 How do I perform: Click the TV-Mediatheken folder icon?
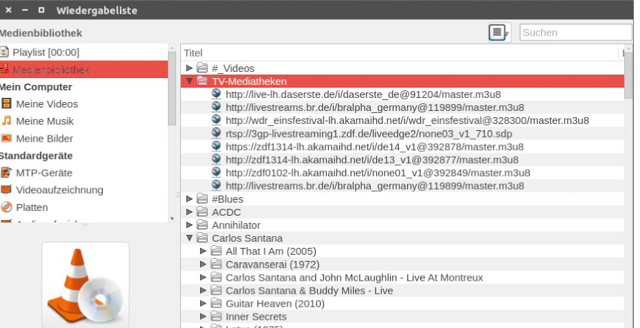coord(202,81)
